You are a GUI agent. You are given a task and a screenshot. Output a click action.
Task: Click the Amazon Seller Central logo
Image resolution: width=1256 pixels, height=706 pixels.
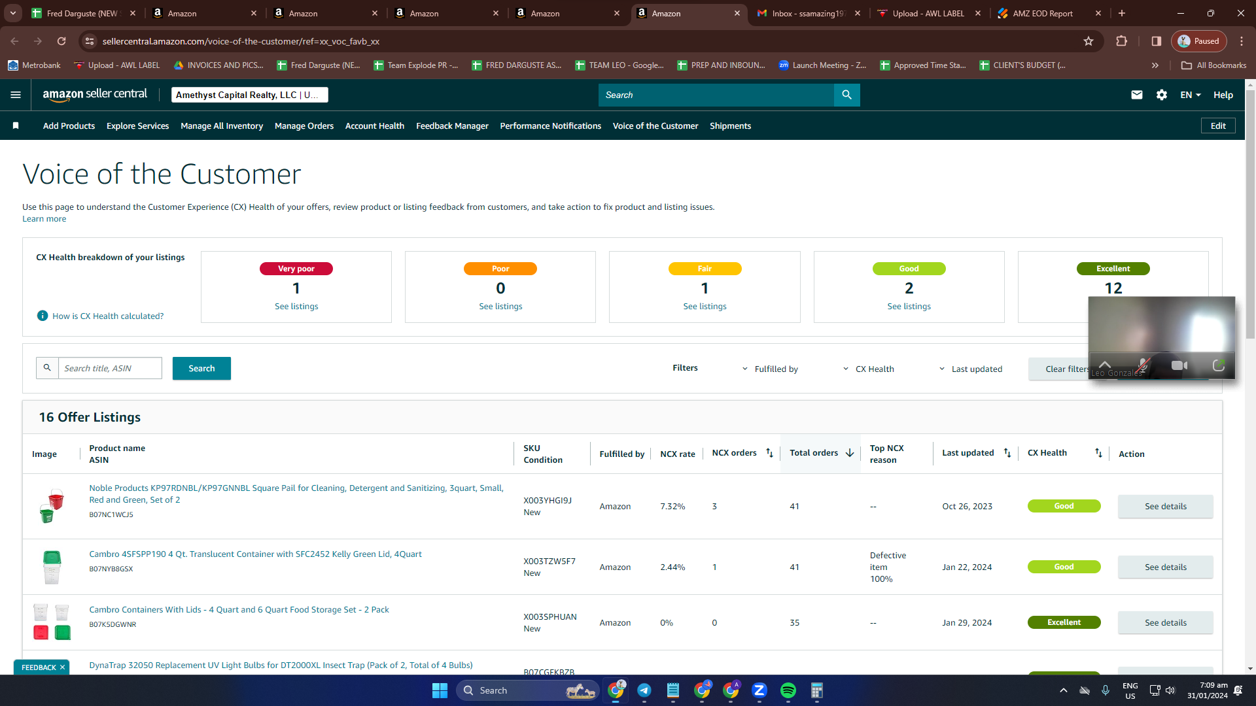point(95,95)
